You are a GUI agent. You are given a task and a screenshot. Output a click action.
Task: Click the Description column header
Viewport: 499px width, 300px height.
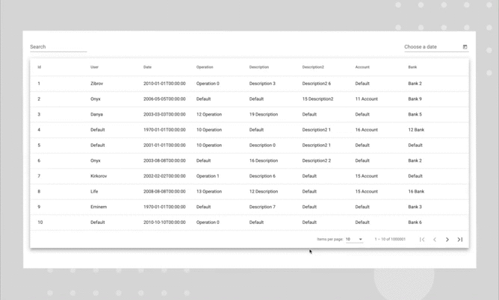pyautogui.click(x=259, y=67)
